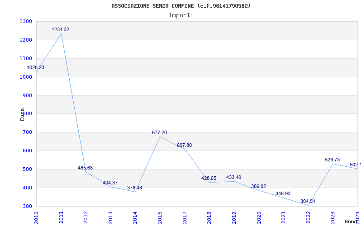The image size is (362, 226).
Task: Click x-axis year 2011
Action: pyautogui.click(x=61, y=217)
